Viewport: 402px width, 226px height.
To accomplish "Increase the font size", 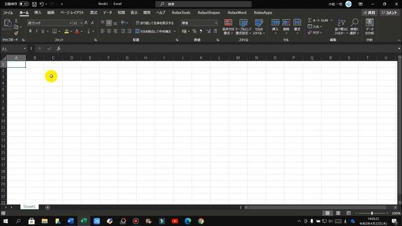I will (86, 23).
